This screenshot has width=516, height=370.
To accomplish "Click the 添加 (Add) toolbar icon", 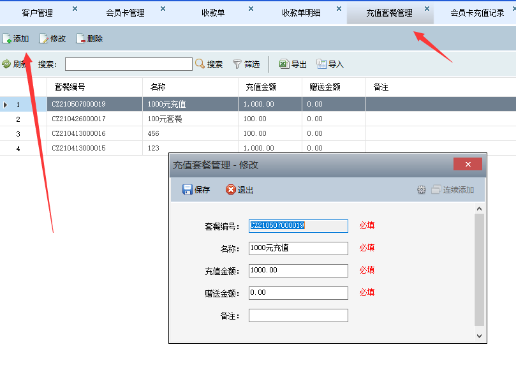I will click(7, 39).
